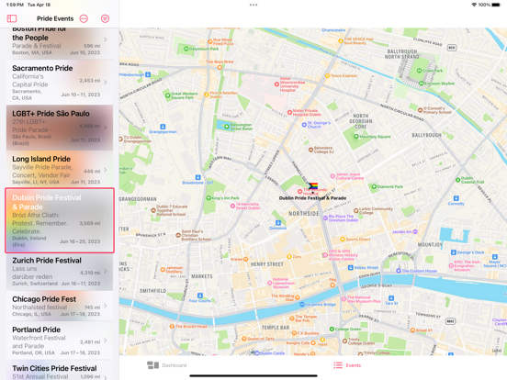Open the Zurich Pride Festival event
Screen dimensions: 507x380
60,272
